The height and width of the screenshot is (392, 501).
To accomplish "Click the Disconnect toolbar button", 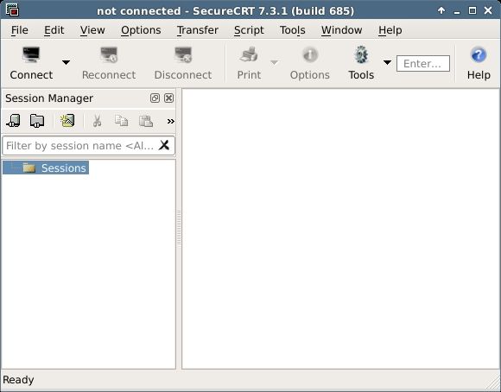I will pyautogui.click(x=183, y=63).
